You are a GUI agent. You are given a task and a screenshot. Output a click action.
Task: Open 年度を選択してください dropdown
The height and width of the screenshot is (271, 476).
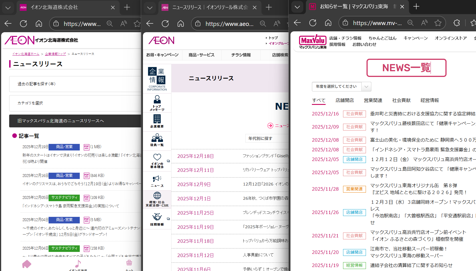tap(341, 87)
